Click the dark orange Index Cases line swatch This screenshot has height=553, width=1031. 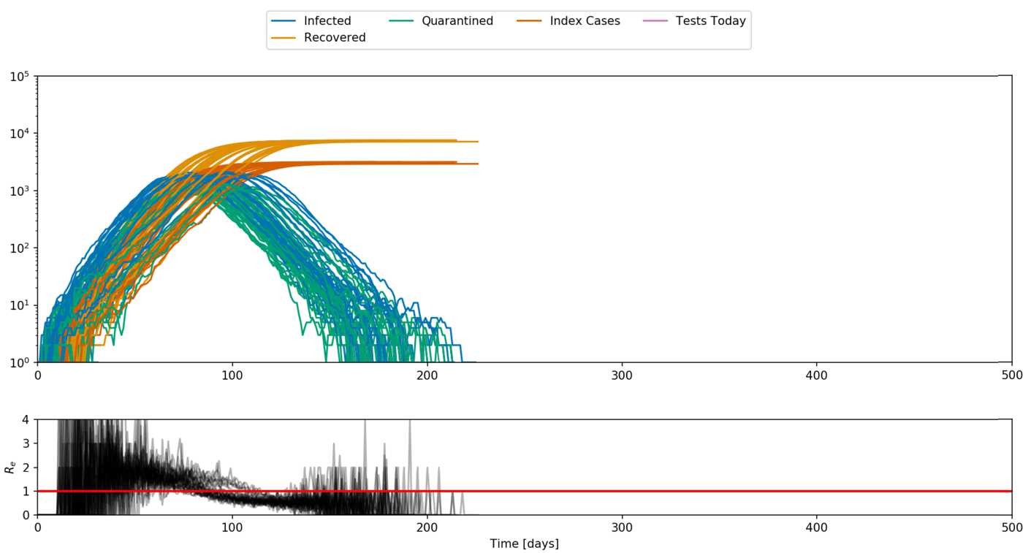(x=530, y=21)
